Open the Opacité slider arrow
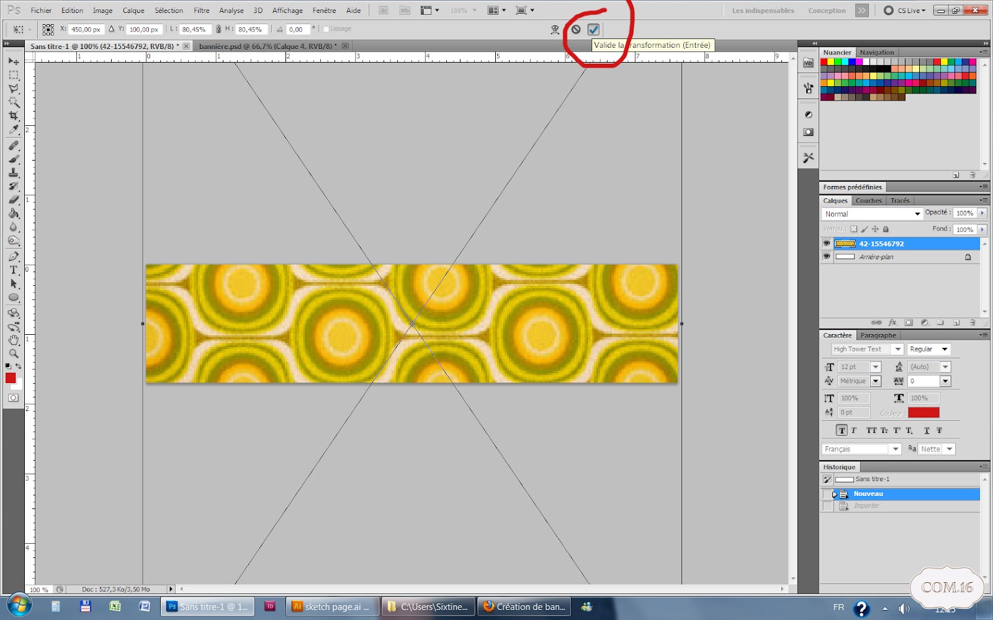Screen dimensions: 993x620 click(x=982, y=213)
